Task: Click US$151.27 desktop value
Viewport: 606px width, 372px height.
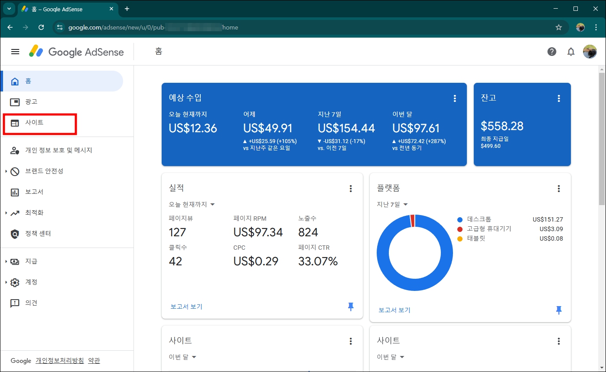Action: (x=548, y=219)
